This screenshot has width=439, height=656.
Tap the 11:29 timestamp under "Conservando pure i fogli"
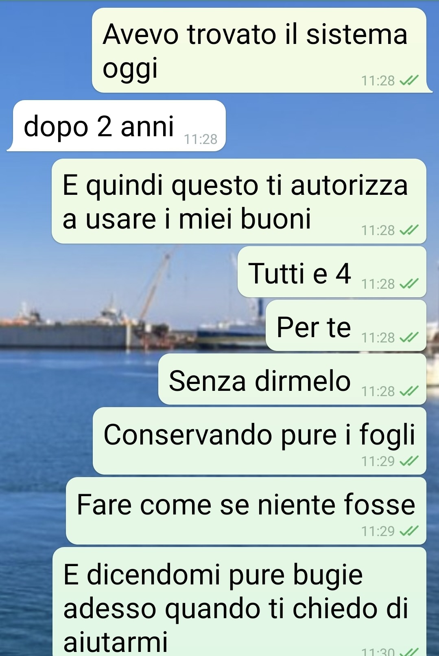click(x=378, y=461)
